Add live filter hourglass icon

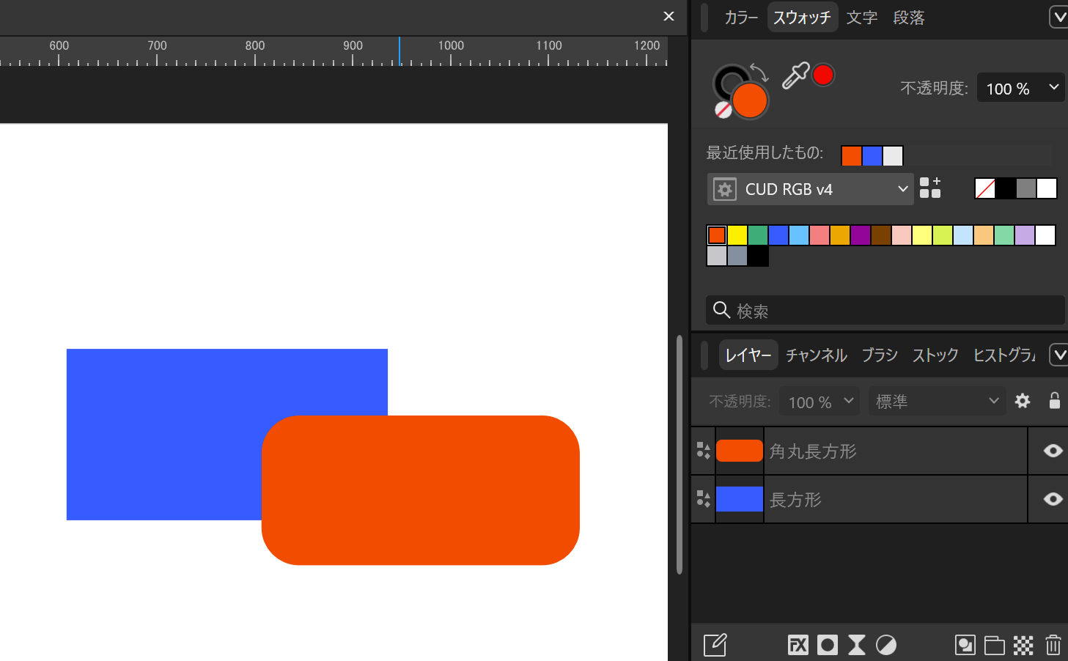click(x=857, y=645)
